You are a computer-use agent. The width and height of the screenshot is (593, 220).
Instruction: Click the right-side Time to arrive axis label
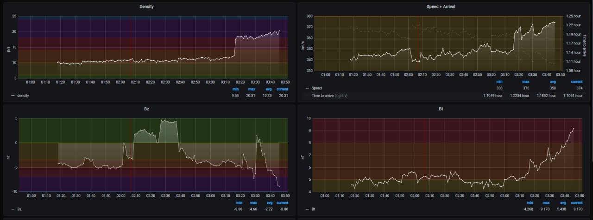[585, 45]
